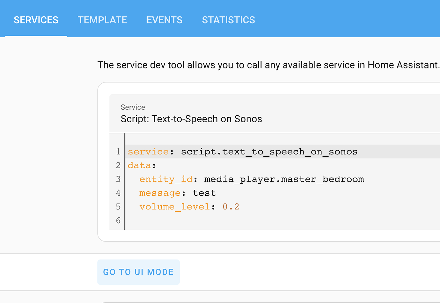
Task: Select the 0.2 volume value
Action: [231, 206]
